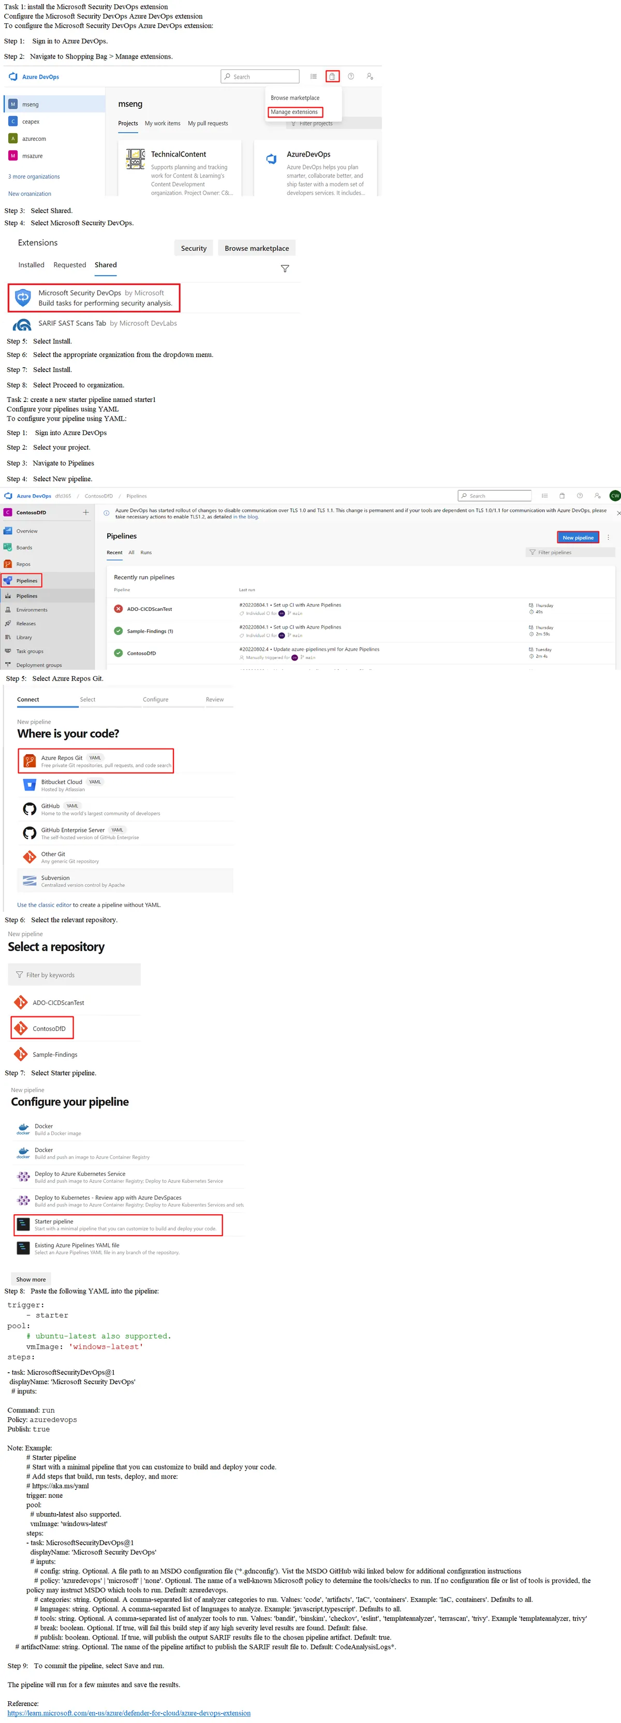Choose Manage extensions from the shopping bag menu

(294, 112)
